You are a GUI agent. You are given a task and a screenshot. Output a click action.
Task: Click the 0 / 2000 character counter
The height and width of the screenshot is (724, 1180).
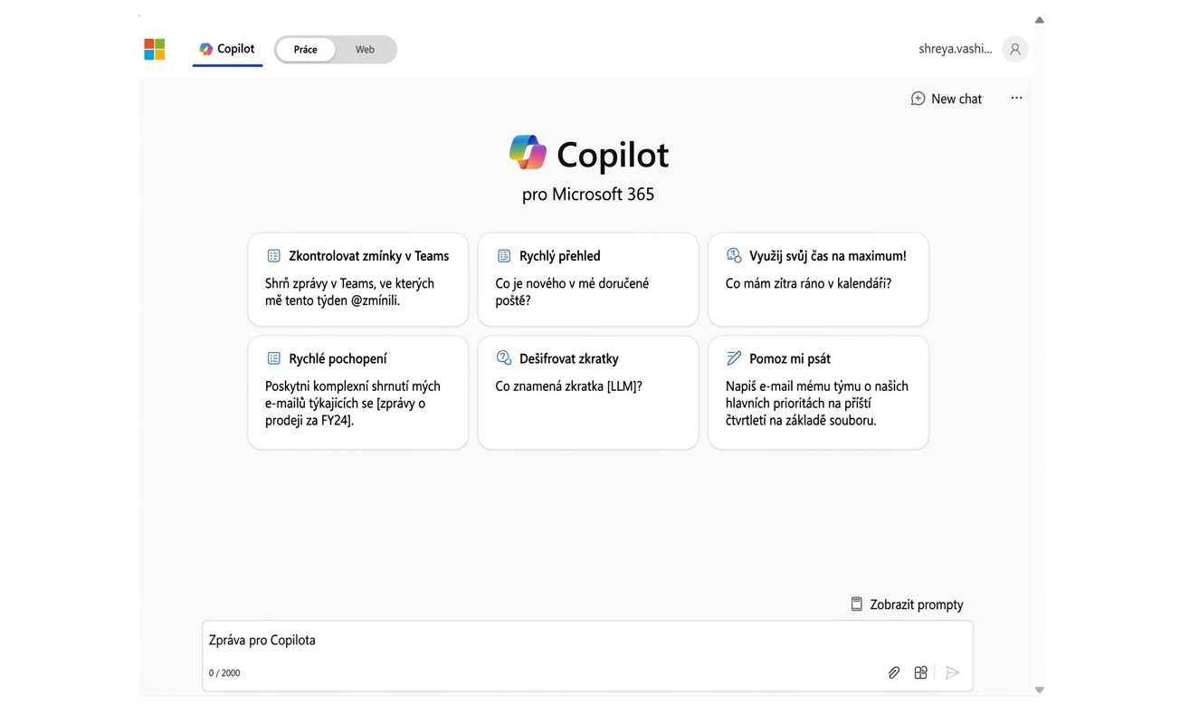224,673
